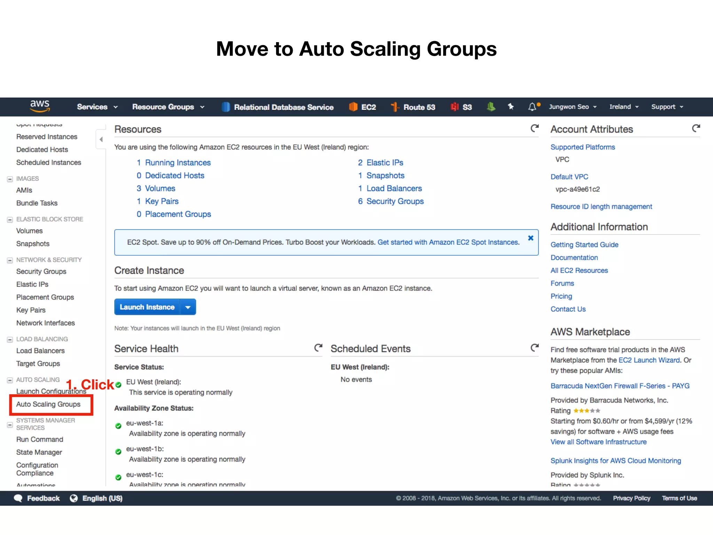Click View all Software Infrastructure
Viewport: 713px width, 535px height.
pyautogui.click(x=598, y=442)
